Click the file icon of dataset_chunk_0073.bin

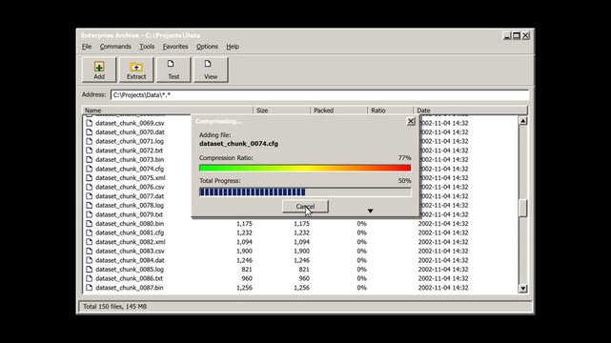click(x=90, y=160)
